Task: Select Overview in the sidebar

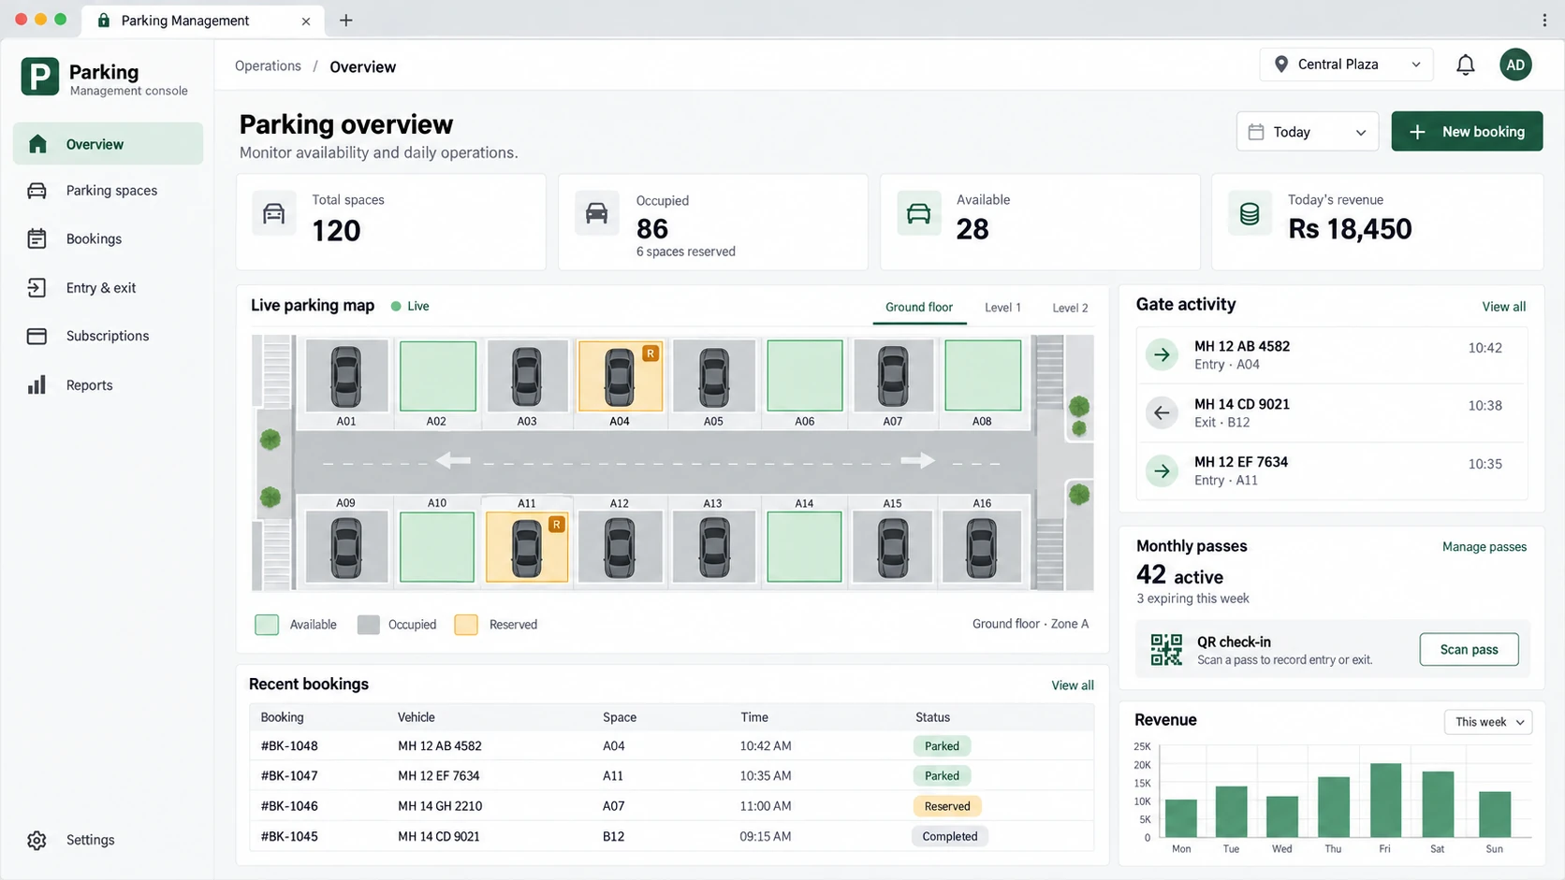Action: [108, 144]
